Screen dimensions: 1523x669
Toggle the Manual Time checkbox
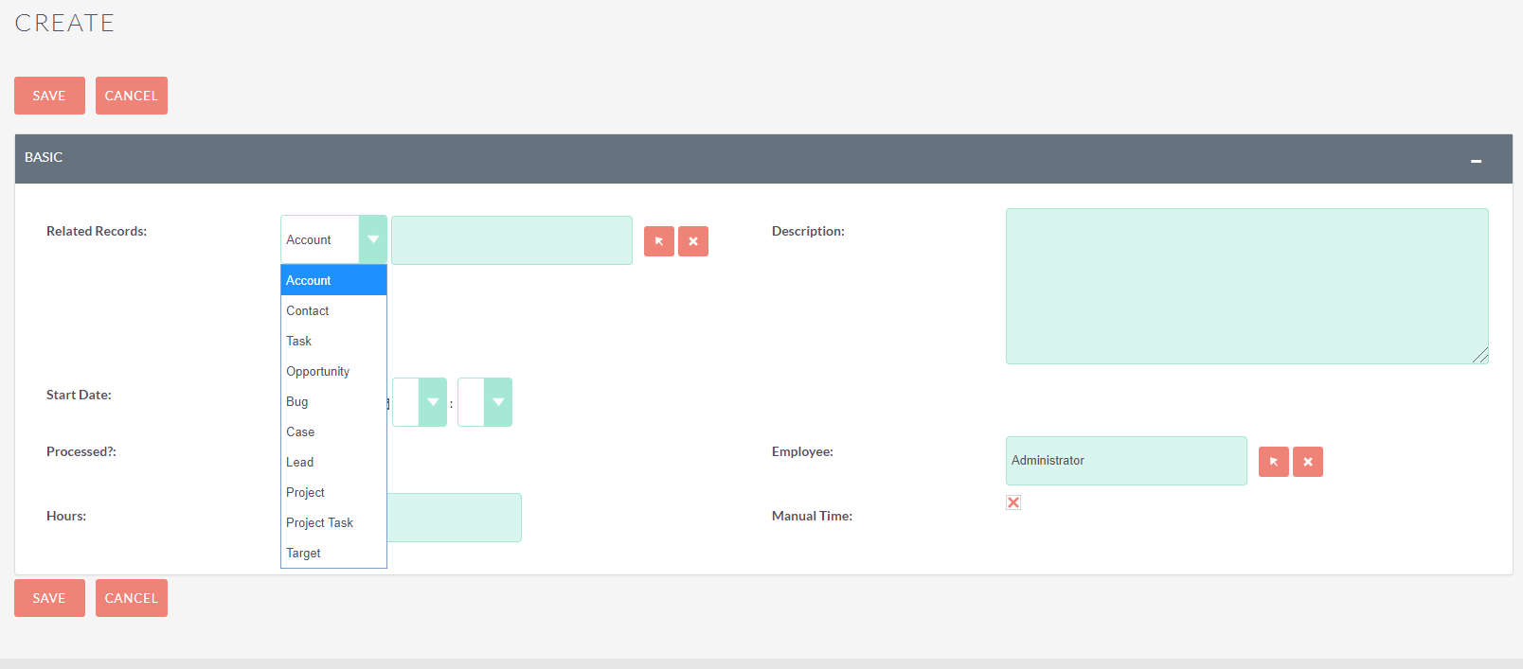(1013, 502)
